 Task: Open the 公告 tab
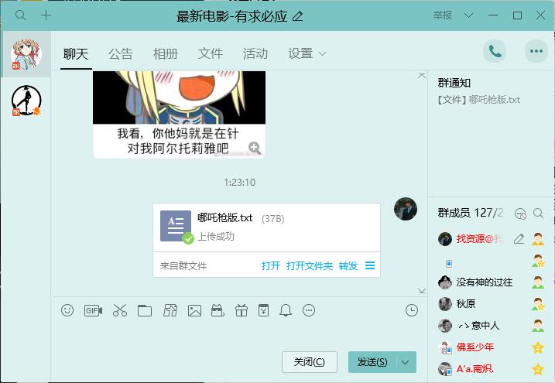(x=121, y=54)
